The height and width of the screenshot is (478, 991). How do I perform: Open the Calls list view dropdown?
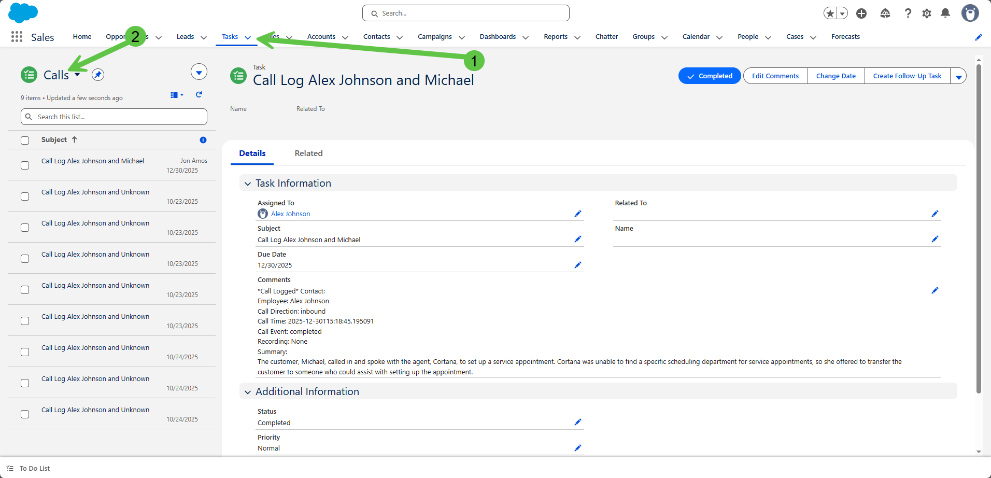[77, 75]
